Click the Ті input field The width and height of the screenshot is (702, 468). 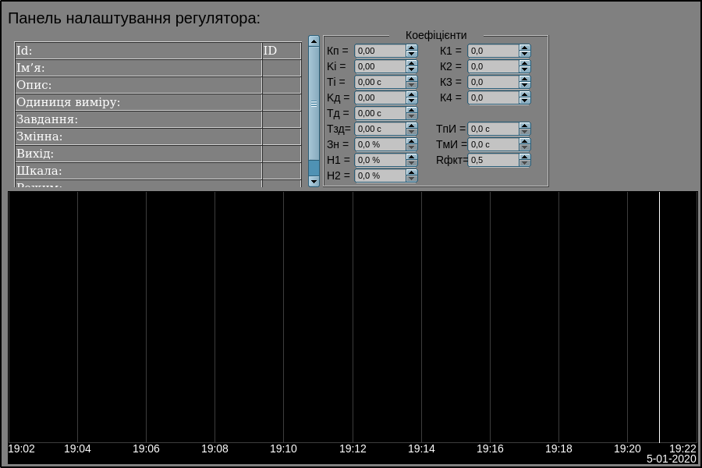pos(380,82)
